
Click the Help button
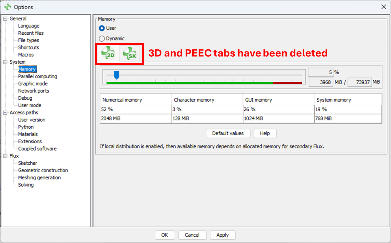coord(265,133)
